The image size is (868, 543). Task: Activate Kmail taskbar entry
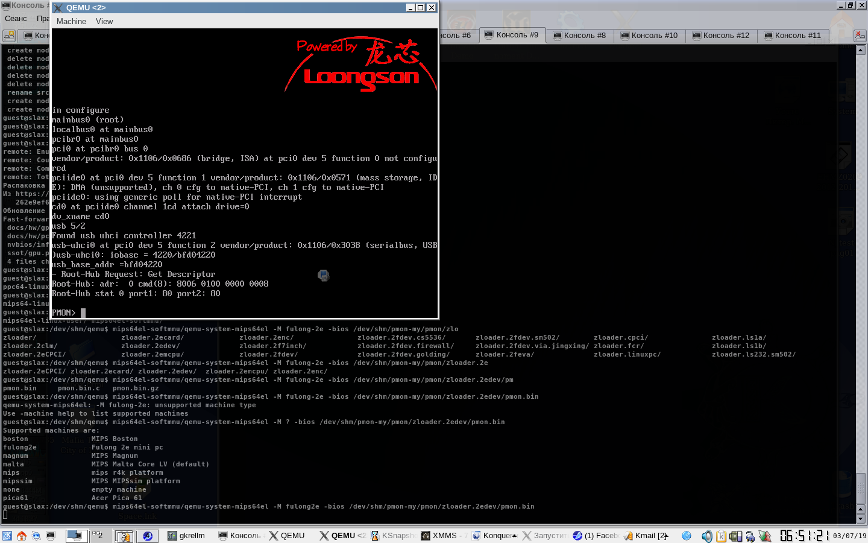tap(646, 536)
